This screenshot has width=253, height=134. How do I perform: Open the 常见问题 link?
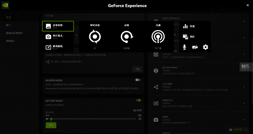[50, 16]
